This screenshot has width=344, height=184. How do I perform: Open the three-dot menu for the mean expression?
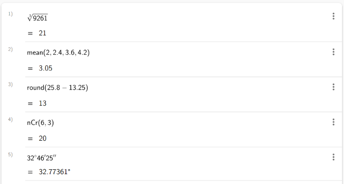(x=333, y=52)
